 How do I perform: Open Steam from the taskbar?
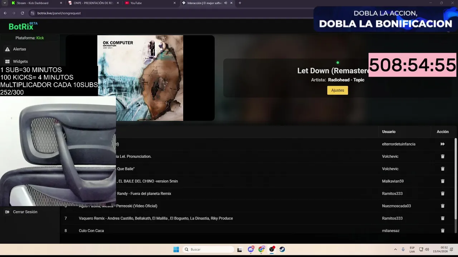click(282, 250)
